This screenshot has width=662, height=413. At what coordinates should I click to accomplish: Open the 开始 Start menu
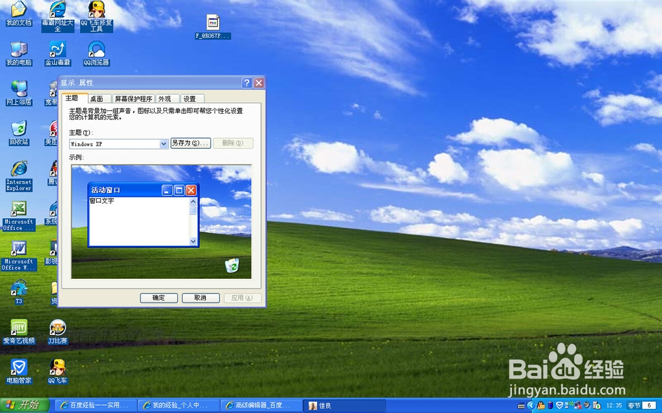(24, 406)
